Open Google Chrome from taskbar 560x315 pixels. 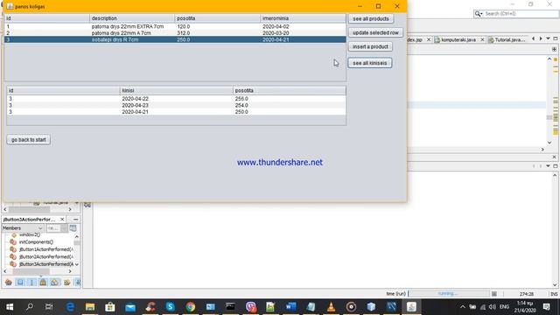tap(191, 307)
